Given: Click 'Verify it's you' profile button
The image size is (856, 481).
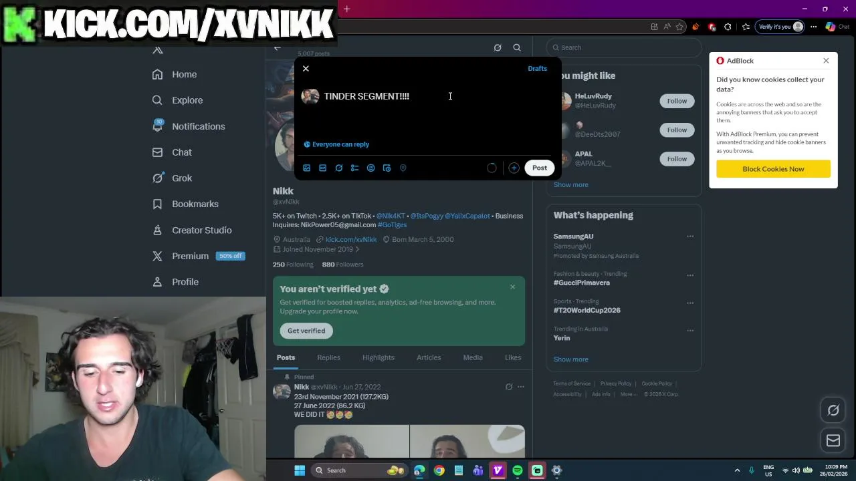Looking at the screenshot, I should coord(780,27).
